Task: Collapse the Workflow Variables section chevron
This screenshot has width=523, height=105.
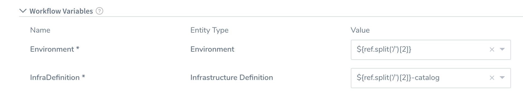Action: tap(23, 11)
